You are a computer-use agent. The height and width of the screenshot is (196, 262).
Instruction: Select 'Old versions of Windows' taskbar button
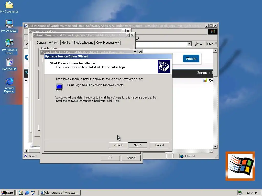click(60, 193)
